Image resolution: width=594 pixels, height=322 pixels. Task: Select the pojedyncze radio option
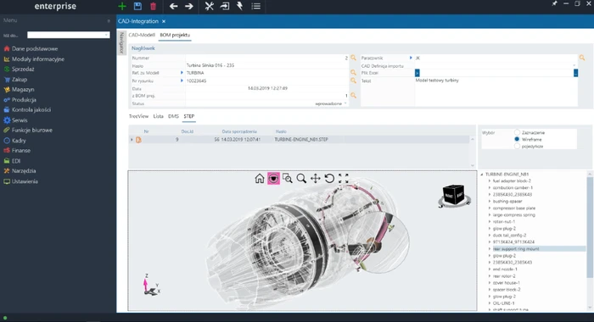pos(517,146)
